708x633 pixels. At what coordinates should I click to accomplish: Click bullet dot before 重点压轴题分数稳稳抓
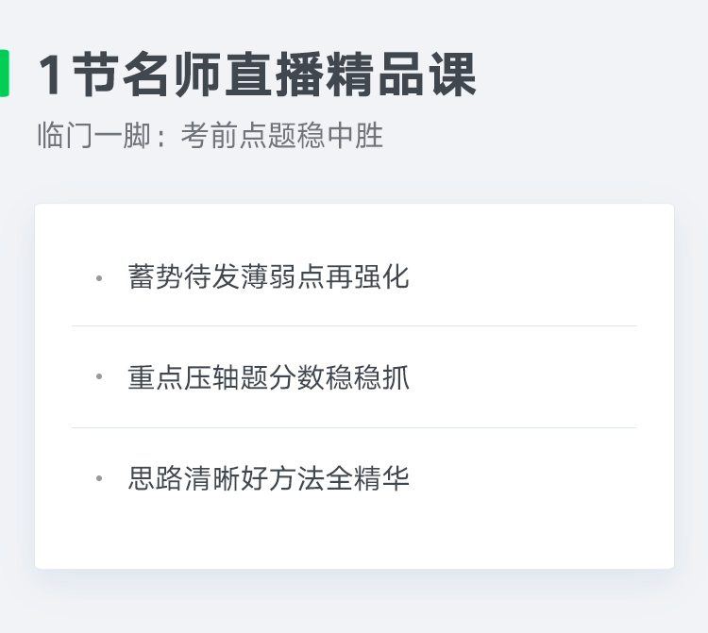(99, 376)
